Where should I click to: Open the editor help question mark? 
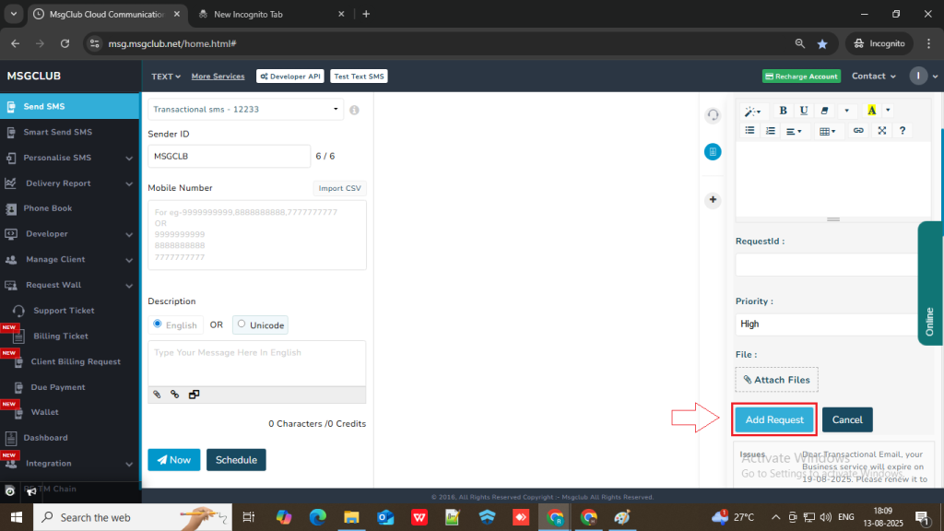click(903, 131)
